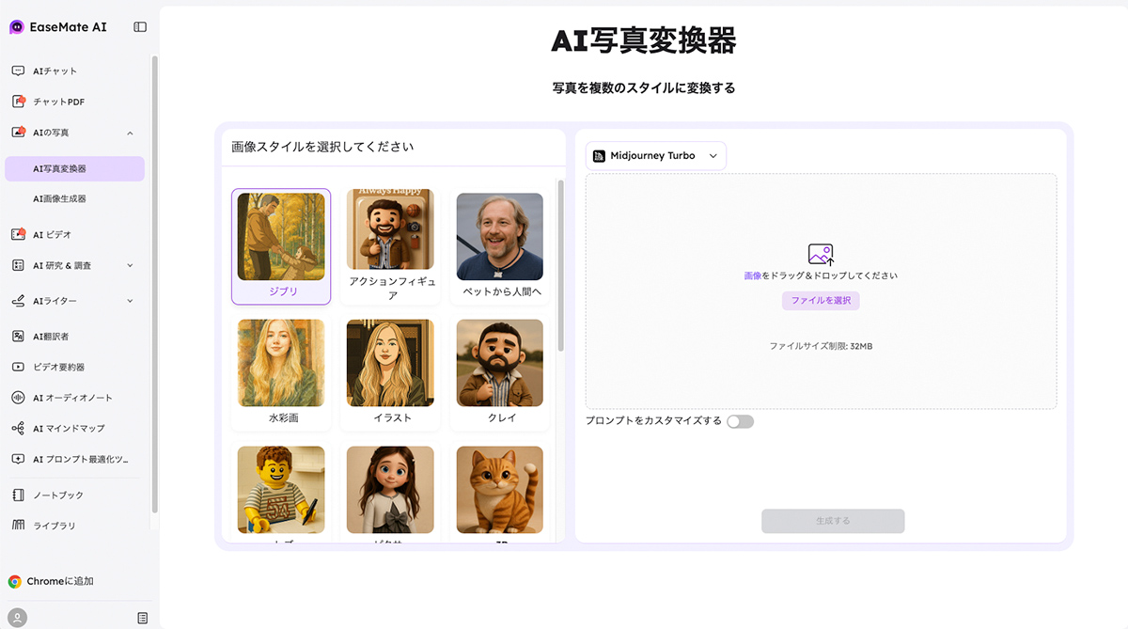Click the ファイルを選択 upload button
Screen dimensions: 1128x629
pyautogui.click(x=822, y=299)
